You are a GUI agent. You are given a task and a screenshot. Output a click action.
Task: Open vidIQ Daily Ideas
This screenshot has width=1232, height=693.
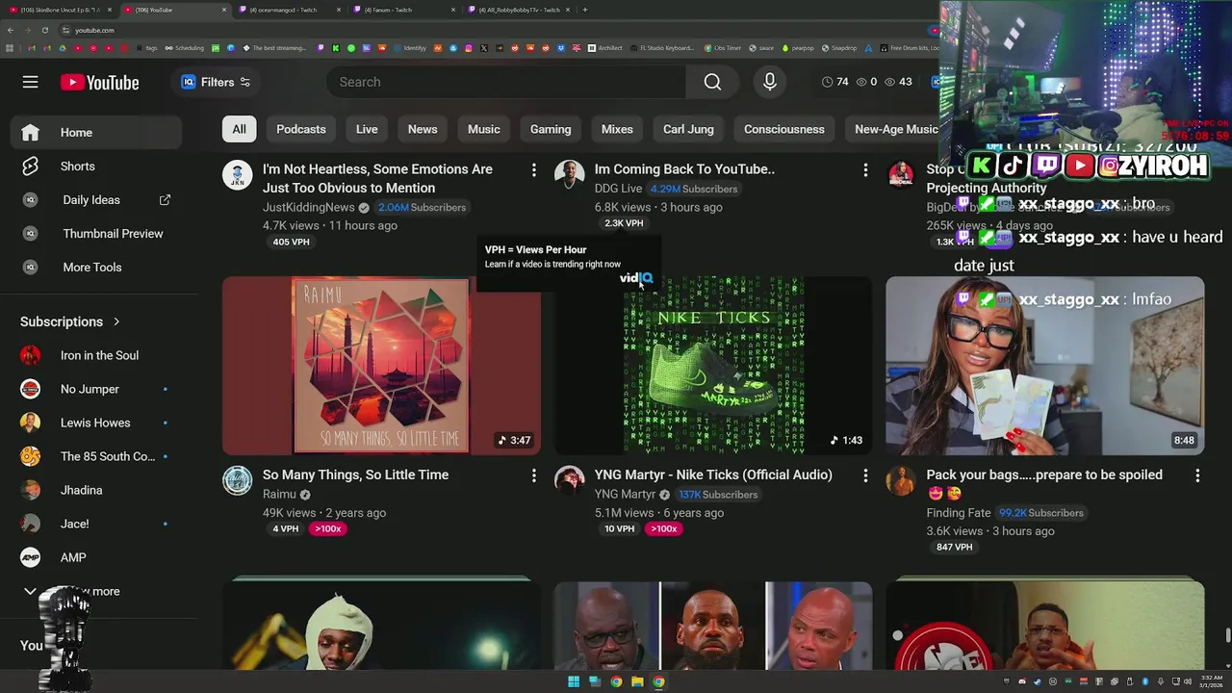91,200
